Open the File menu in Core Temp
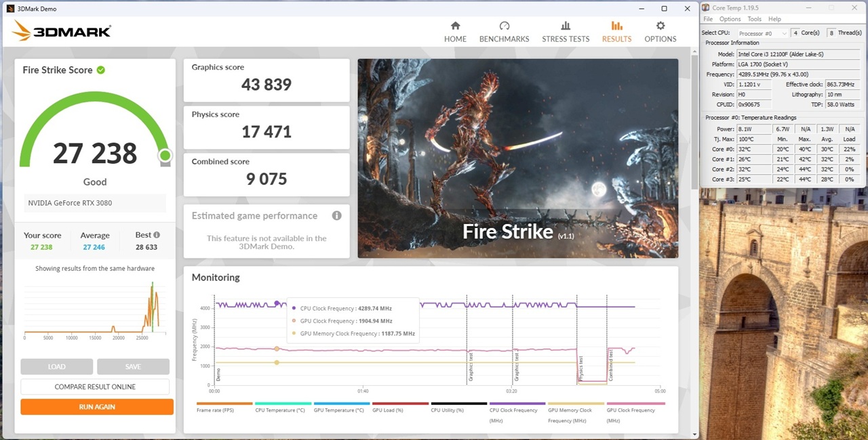Viewport: 868px width, 440px height. 708,19
